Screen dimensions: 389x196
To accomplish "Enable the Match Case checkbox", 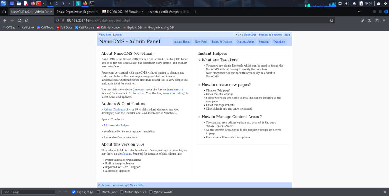I will tap(98, 192).
